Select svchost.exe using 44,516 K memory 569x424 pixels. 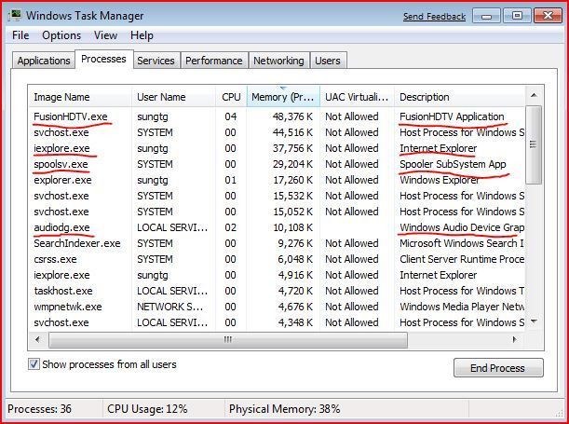point(277,132)
